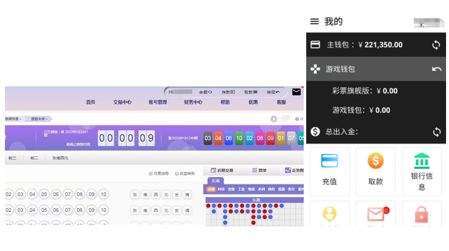Image resolution: width=449 pixels, height=251 pixels.
Task: Open the 交易中心 menu
Action: point(122,102)
